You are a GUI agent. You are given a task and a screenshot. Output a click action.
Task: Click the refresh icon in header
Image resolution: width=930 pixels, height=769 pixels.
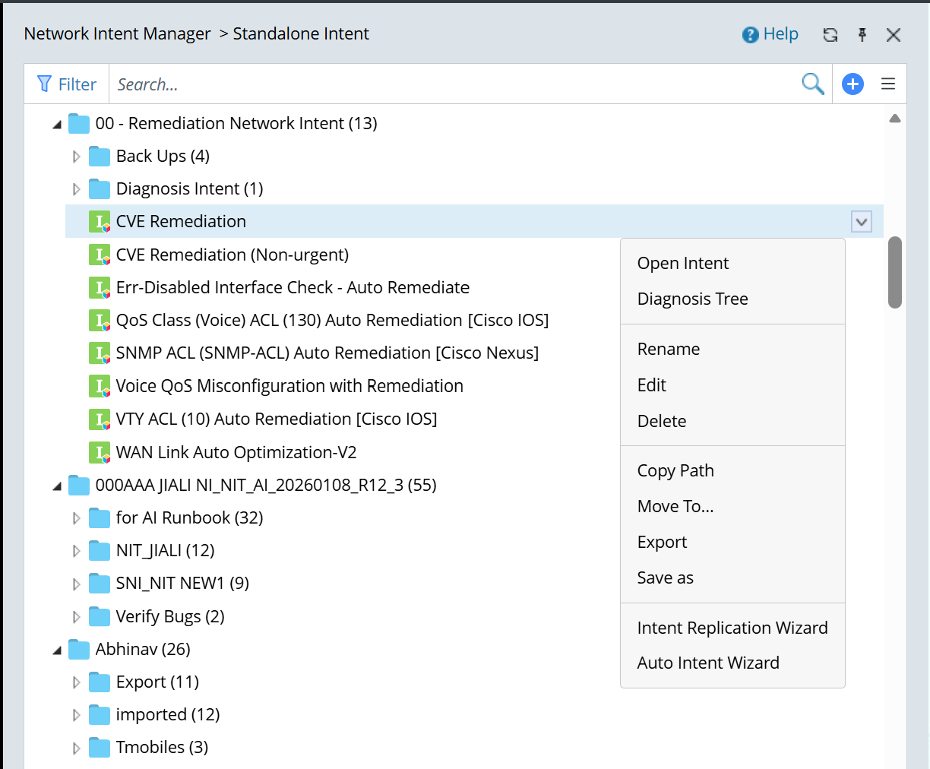[830, 35]
